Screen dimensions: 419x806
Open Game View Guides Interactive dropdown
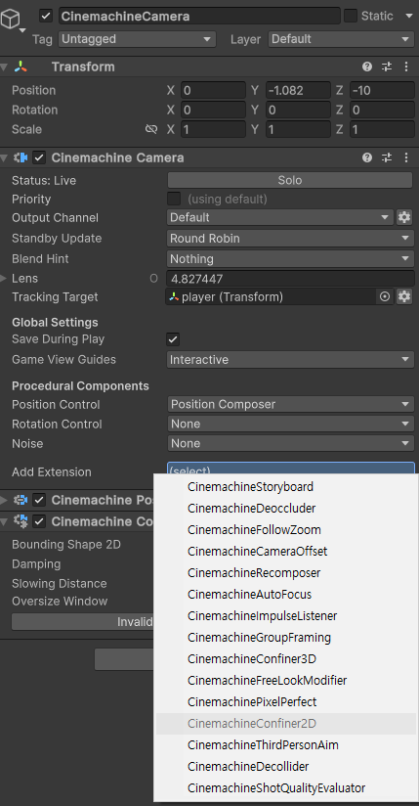pos(290,359)
